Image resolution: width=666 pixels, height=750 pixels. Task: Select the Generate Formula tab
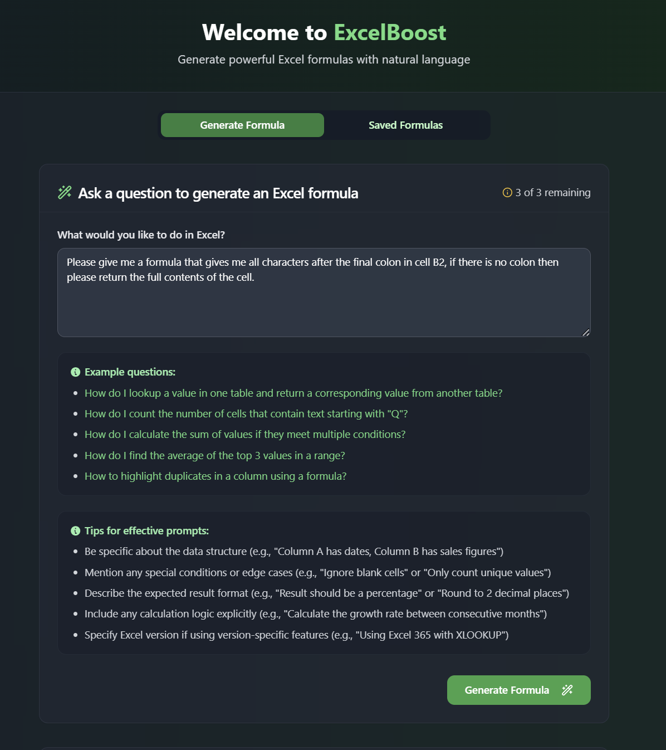click(242, 125)
